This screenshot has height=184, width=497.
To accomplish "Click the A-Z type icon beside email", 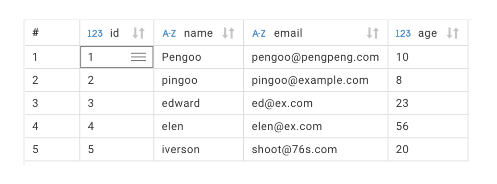I will (259, 33).
